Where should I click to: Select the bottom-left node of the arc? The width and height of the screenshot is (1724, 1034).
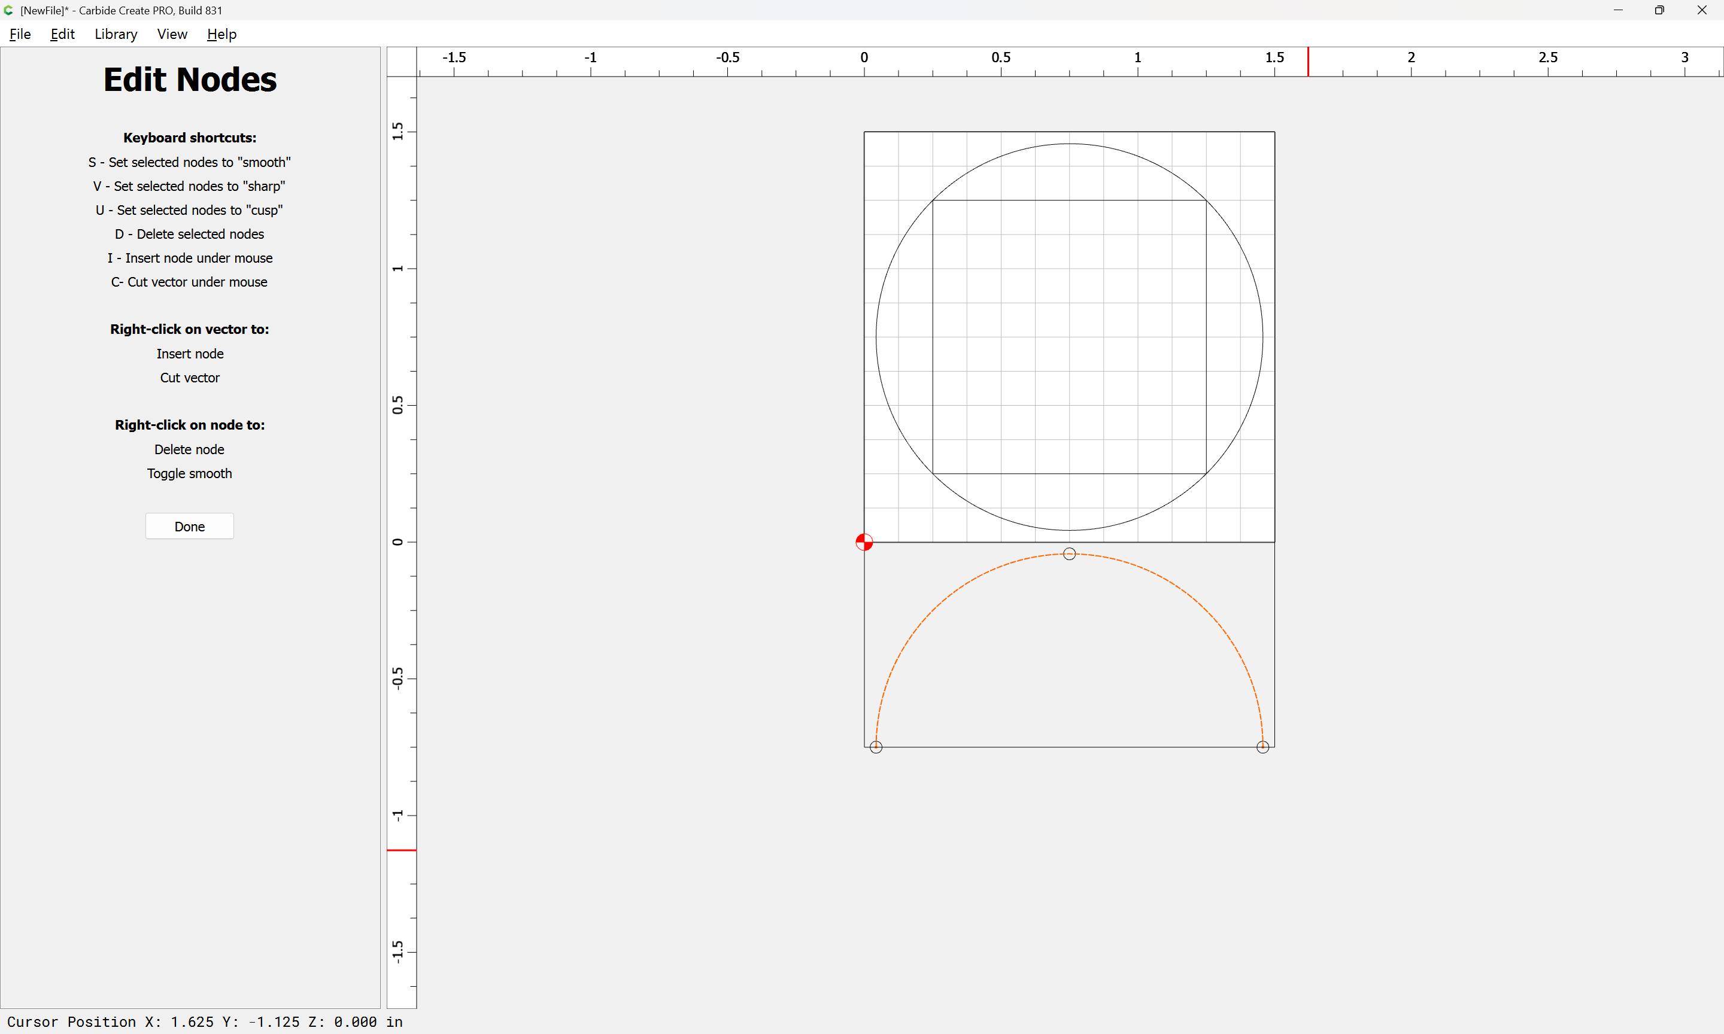click(x=876, y=747)
